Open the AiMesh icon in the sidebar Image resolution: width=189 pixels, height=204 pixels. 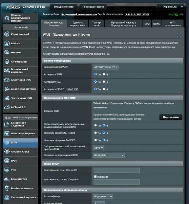click(x=7, y=43)
